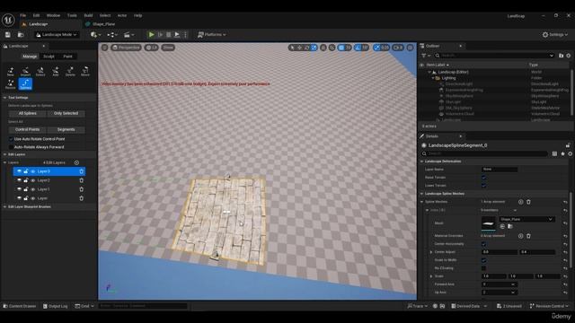
Task: Click the lock icon on Layer3
Action: click(26, 171)
